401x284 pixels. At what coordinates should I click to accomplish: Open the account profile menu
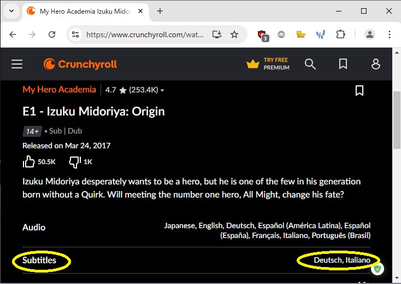(376, 64)
